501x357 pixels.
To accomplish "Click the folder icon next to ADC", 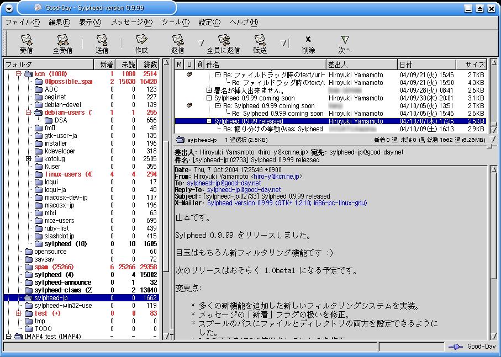I will [x=39, y=89].
